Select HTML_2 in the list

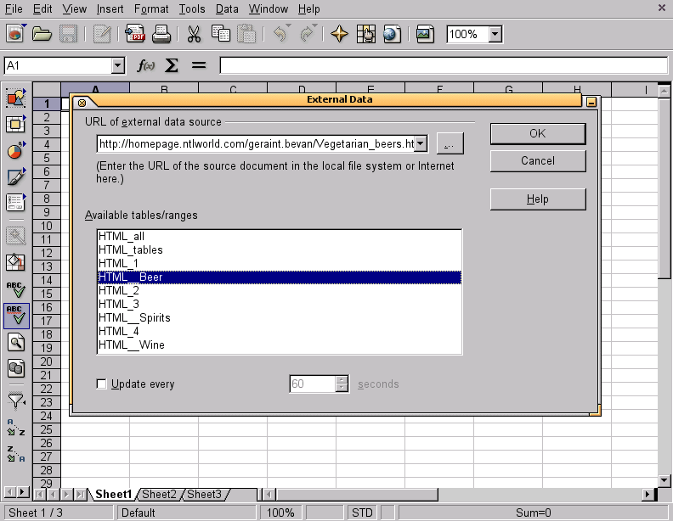click(280, 291)
